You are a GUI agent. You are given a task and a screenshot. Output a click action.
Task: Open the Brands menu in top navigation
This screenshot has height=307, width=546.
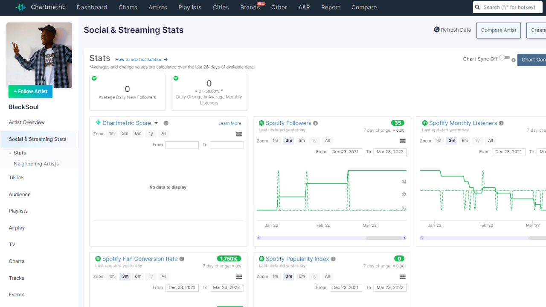[250, 7]
